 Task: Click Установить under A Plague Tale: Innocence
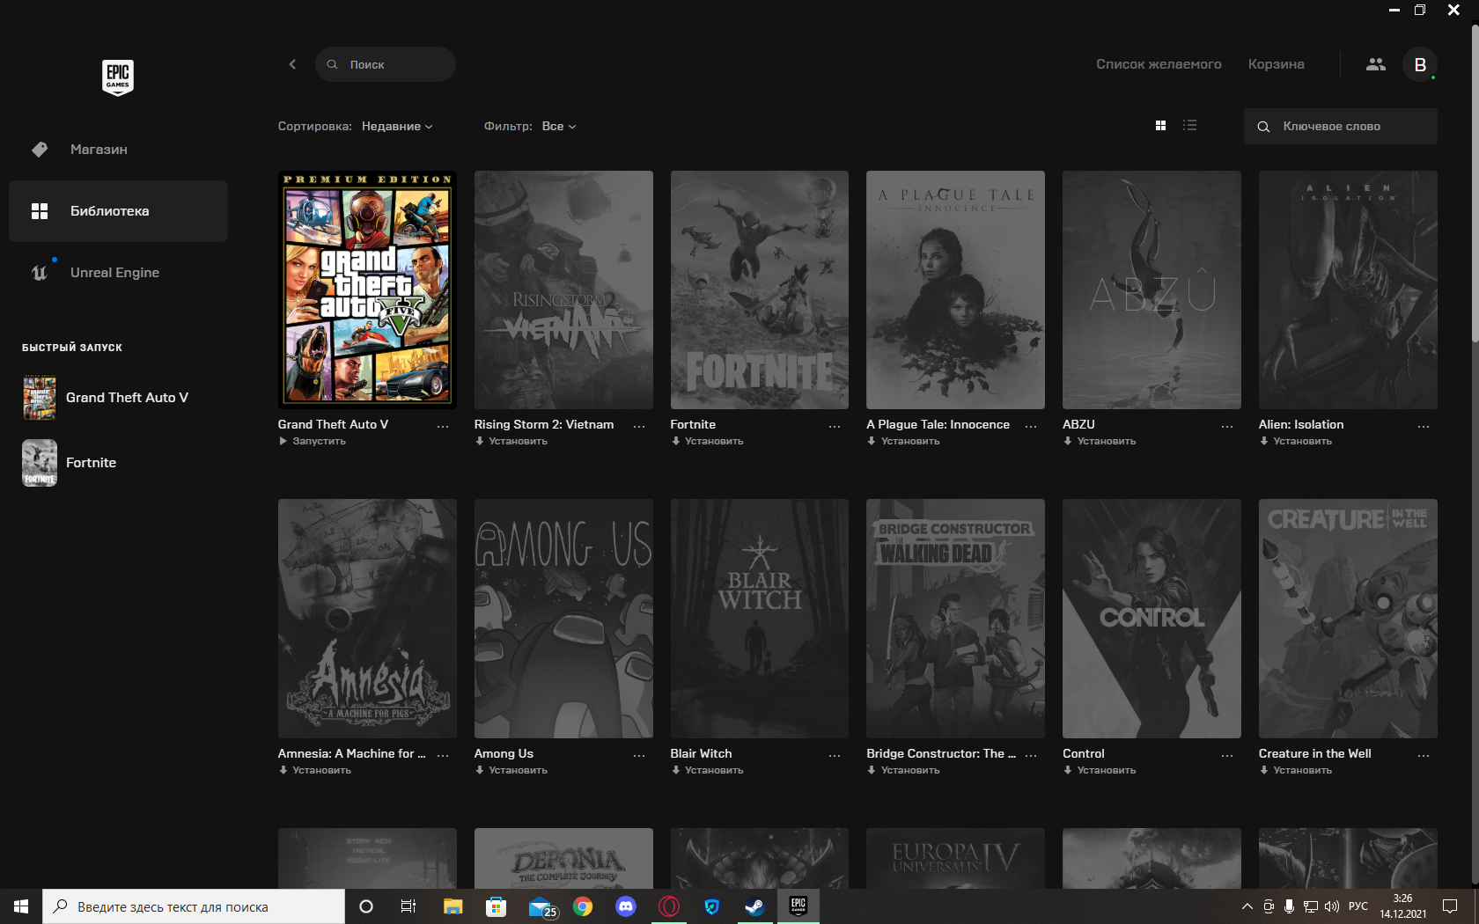point(904,441)
